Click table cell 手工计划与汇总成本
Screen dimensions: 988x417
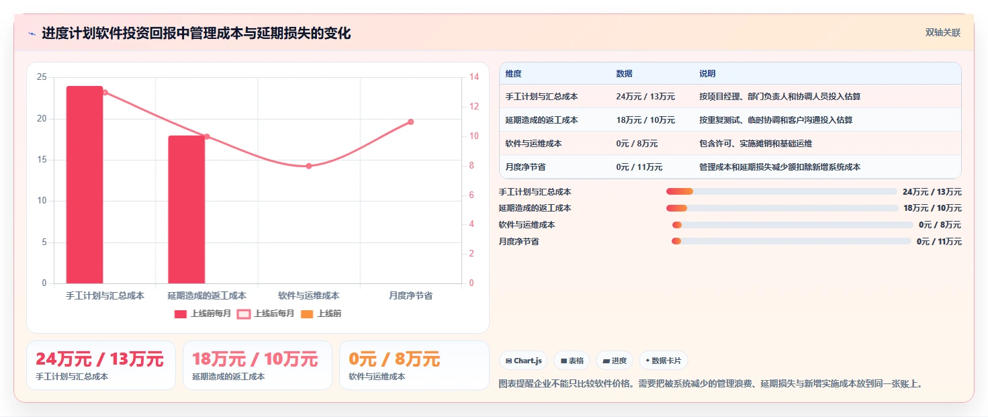click(541, 97)
